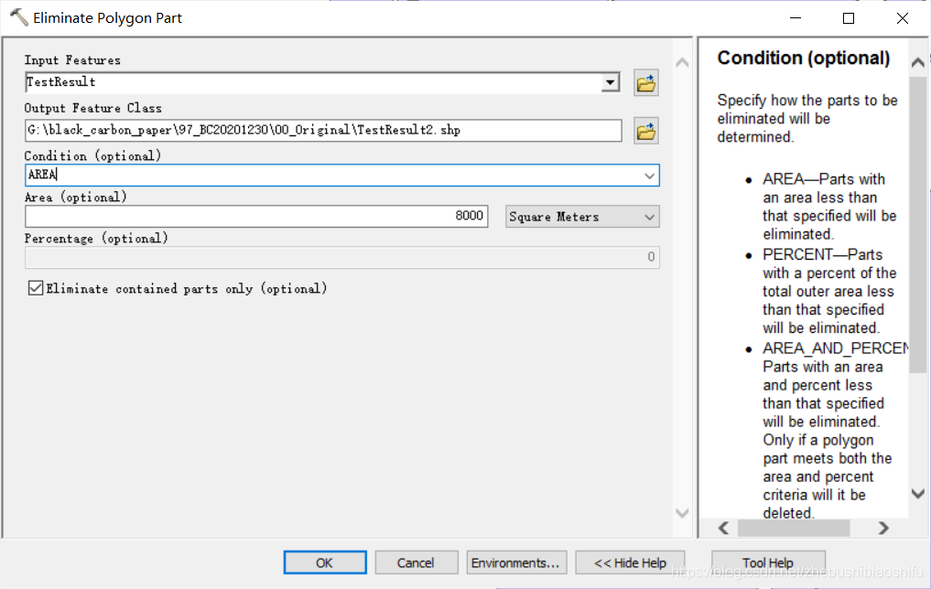Expand the Input Features dropdown
This screenshot has height=589, width=931.
tap(611, 82)
